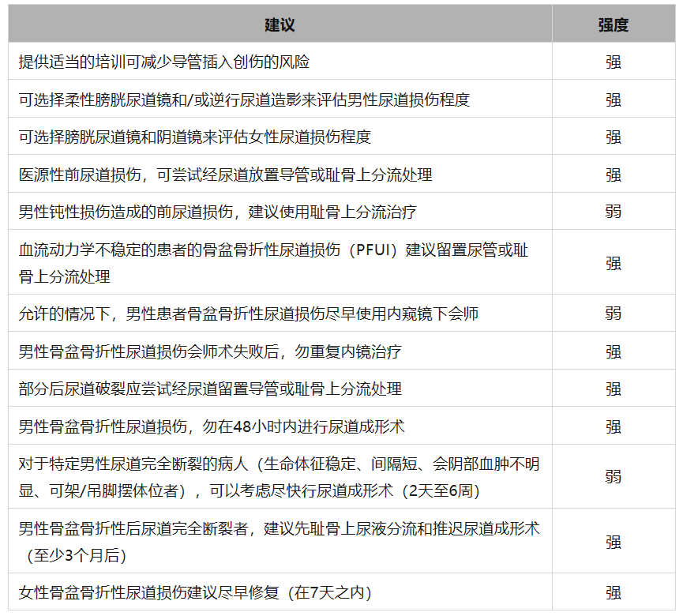This screenshot has width=683, height=616.
Task: Click the row ending '勿重复内镜治疗'
Action: (x=341, y=351)
